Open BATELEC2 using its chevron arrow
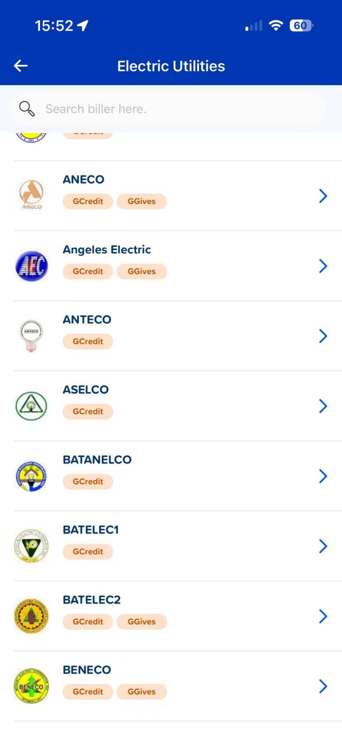This screenshot has width=342, height=743. tap(323, 616)
